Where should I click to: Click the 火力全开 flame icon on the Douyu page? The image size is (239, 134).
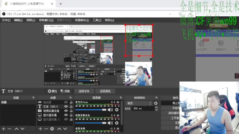201,43
